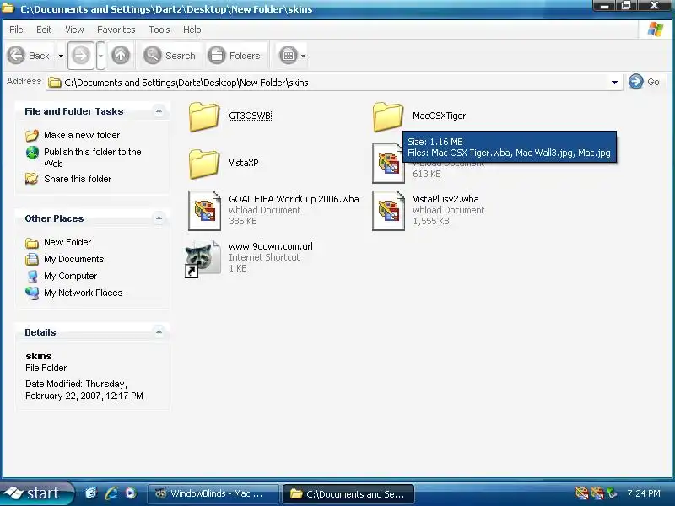Click the first system tray icon

pyautogui.click(x=581, y=493)
